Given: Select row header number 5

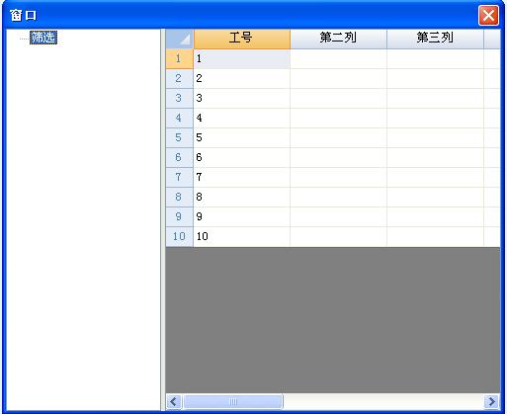Looking at the screenshot, I should pyautogui.click(x=180, y=137).
